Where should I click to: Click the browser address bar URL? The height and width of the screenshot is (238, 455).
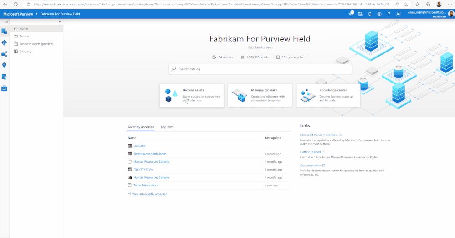pyautogui.click(x=212, y=5)
